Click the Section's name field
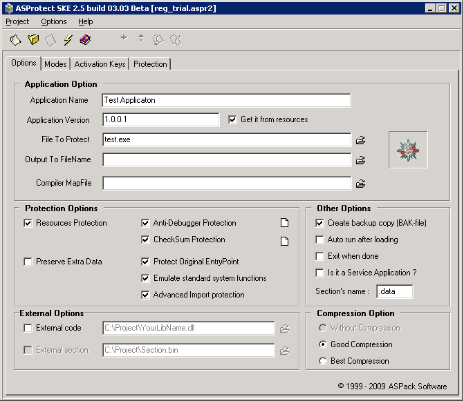 (395, 291)
